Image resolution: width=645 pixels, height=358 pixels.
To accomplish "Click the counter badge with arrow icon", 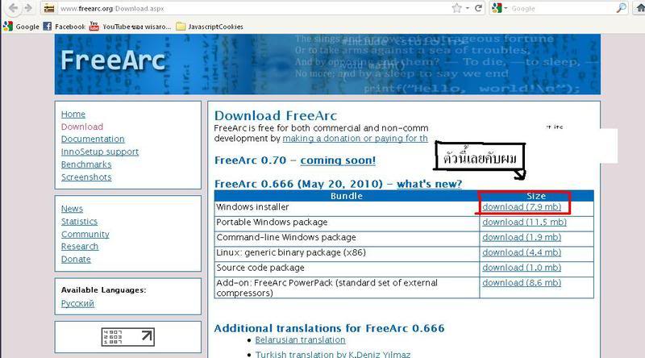I will point(128,337).
